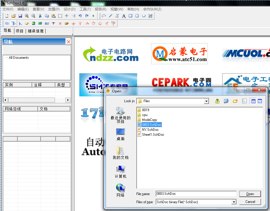Click the Open button in dialog
270x211 pixels.
pyautogui.click(x=250, y=194)
